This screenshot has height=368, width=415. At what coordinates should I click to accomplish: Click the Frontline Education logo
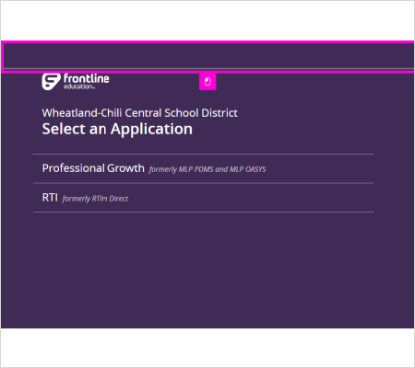coord(76,82)
